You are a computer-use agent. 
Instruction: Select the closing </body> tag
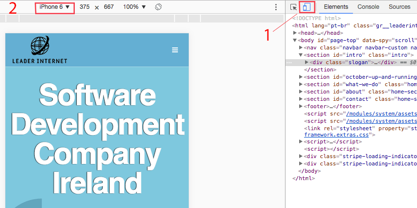pos(309,171)
